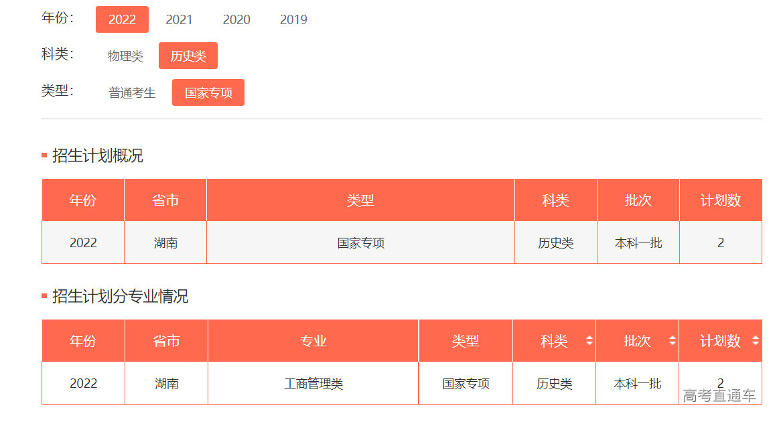Click the 专业 column header
This screenshot has height=422, width=775.
tap(313, 341)
